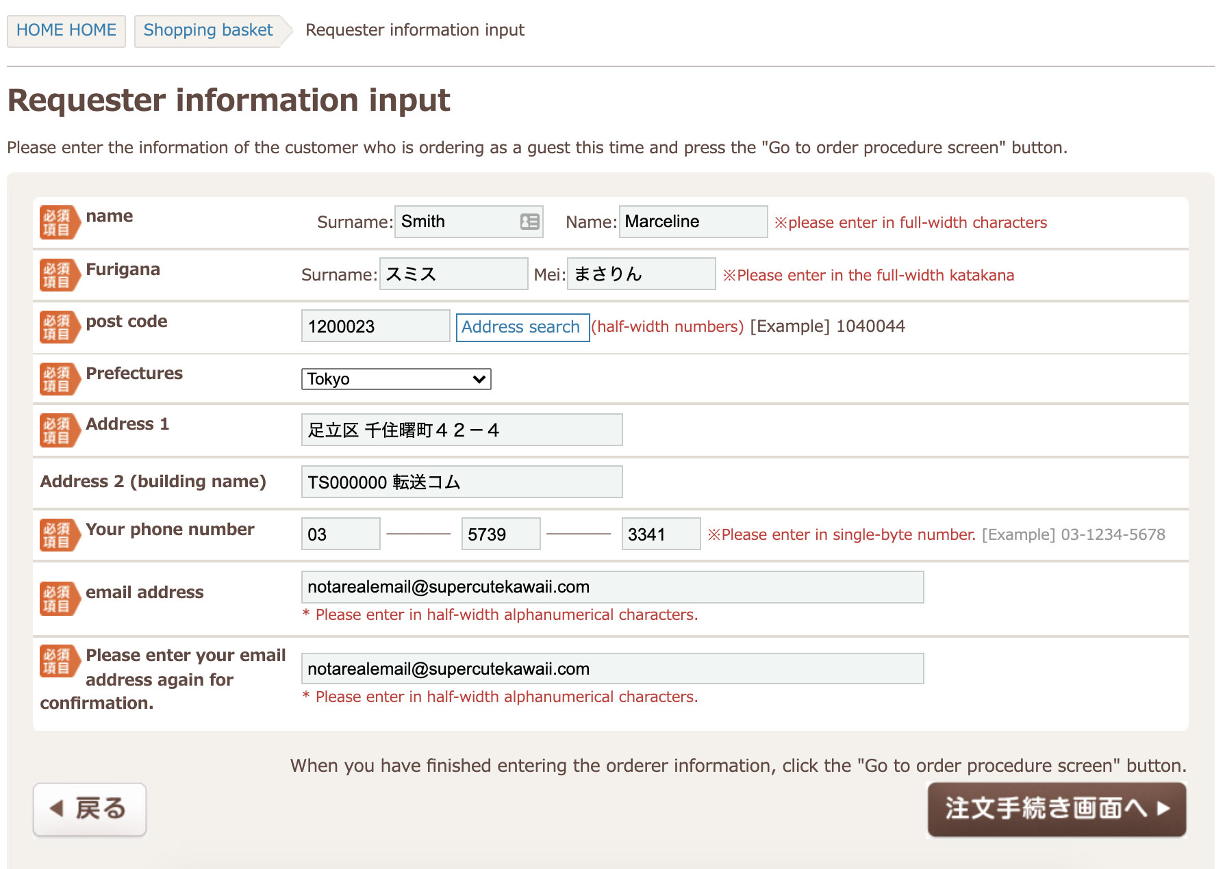Proceed with the 注文手続き画面へ button
The height and width of the screenshot is (869, 1225).
click(1057, 809)
